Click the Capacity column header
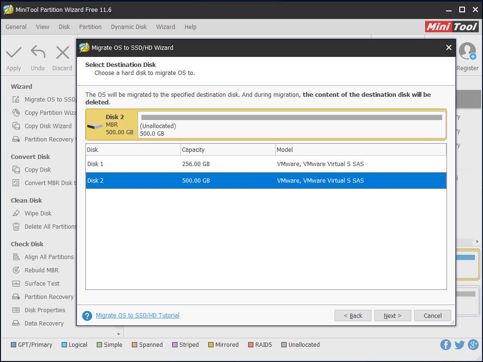 click(x=228, y=150)
